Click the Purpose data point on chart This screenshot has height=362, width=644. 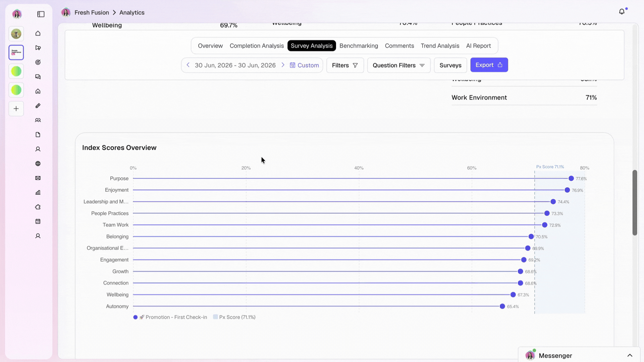[571, 178]
